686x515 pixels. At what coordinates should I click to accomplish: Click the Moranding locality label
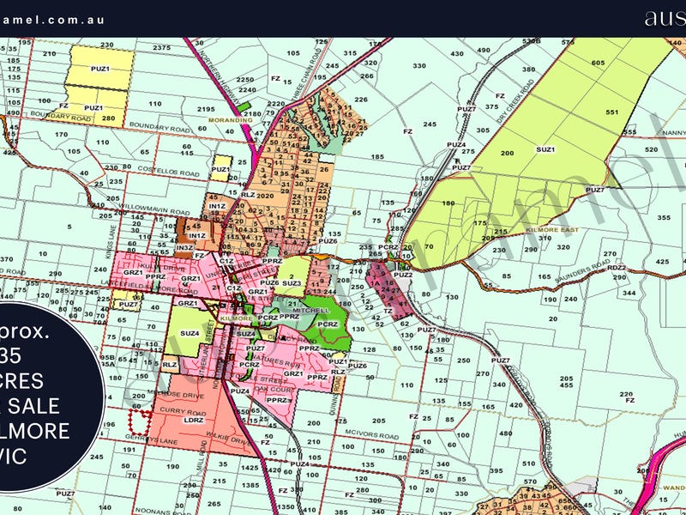click(x=230, y=121)
